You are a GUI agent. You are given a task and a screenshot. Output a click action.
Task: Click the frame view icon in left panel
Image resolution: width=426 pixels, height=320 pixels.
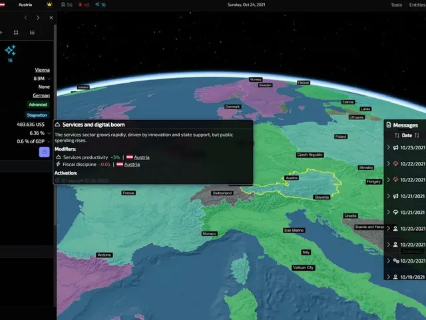pos(16,33)
